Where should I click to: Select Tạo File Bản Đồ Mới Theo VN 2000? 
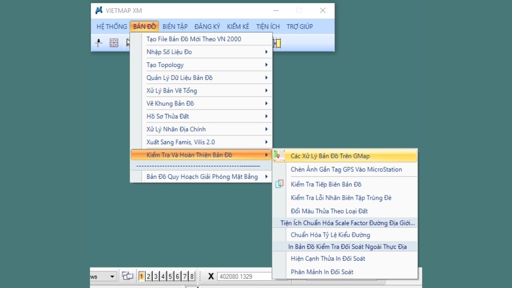(x=194, y=39)
